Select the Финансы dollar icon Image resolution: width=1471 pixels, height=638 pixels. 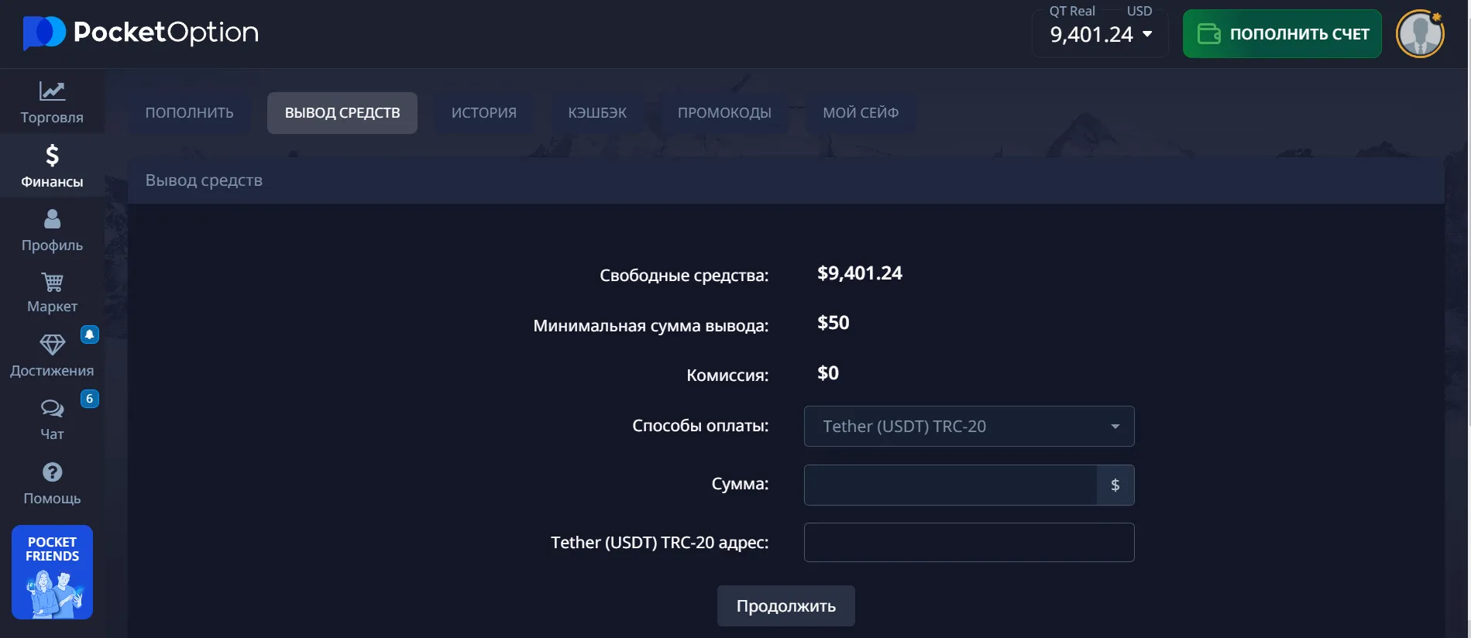pos(52,156)
